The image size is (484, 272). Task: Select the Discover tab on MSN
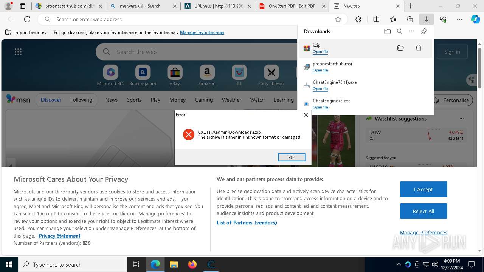51,100
